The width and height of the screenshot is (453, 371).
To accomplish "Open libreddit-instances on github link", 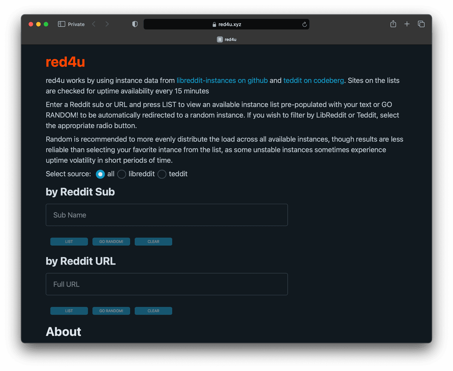I will point(222,80).
